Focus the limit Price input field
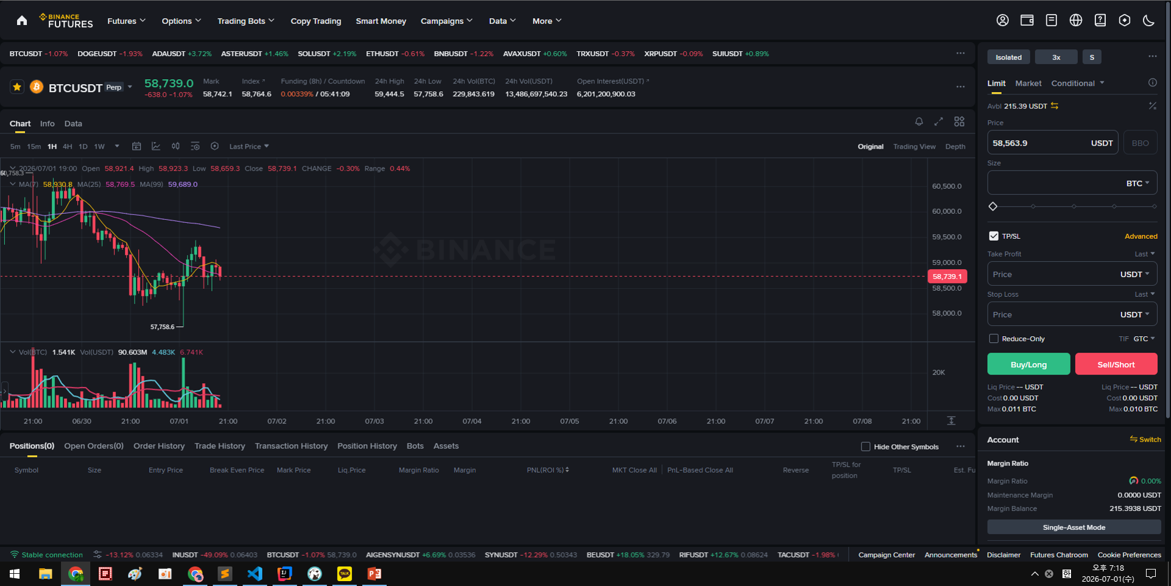 coord(1052,143)
